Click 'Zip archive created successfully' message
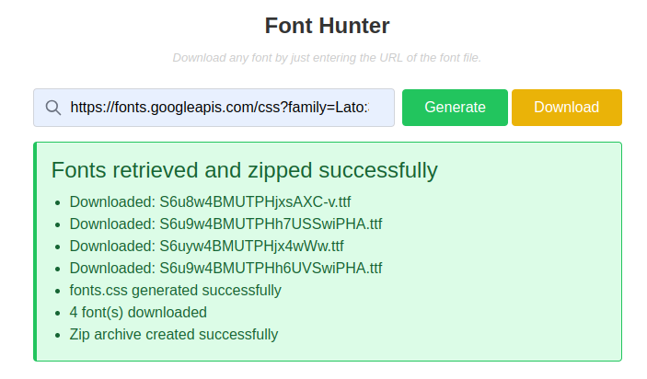This screenshot has height=379, width=647. click(173, 335)
